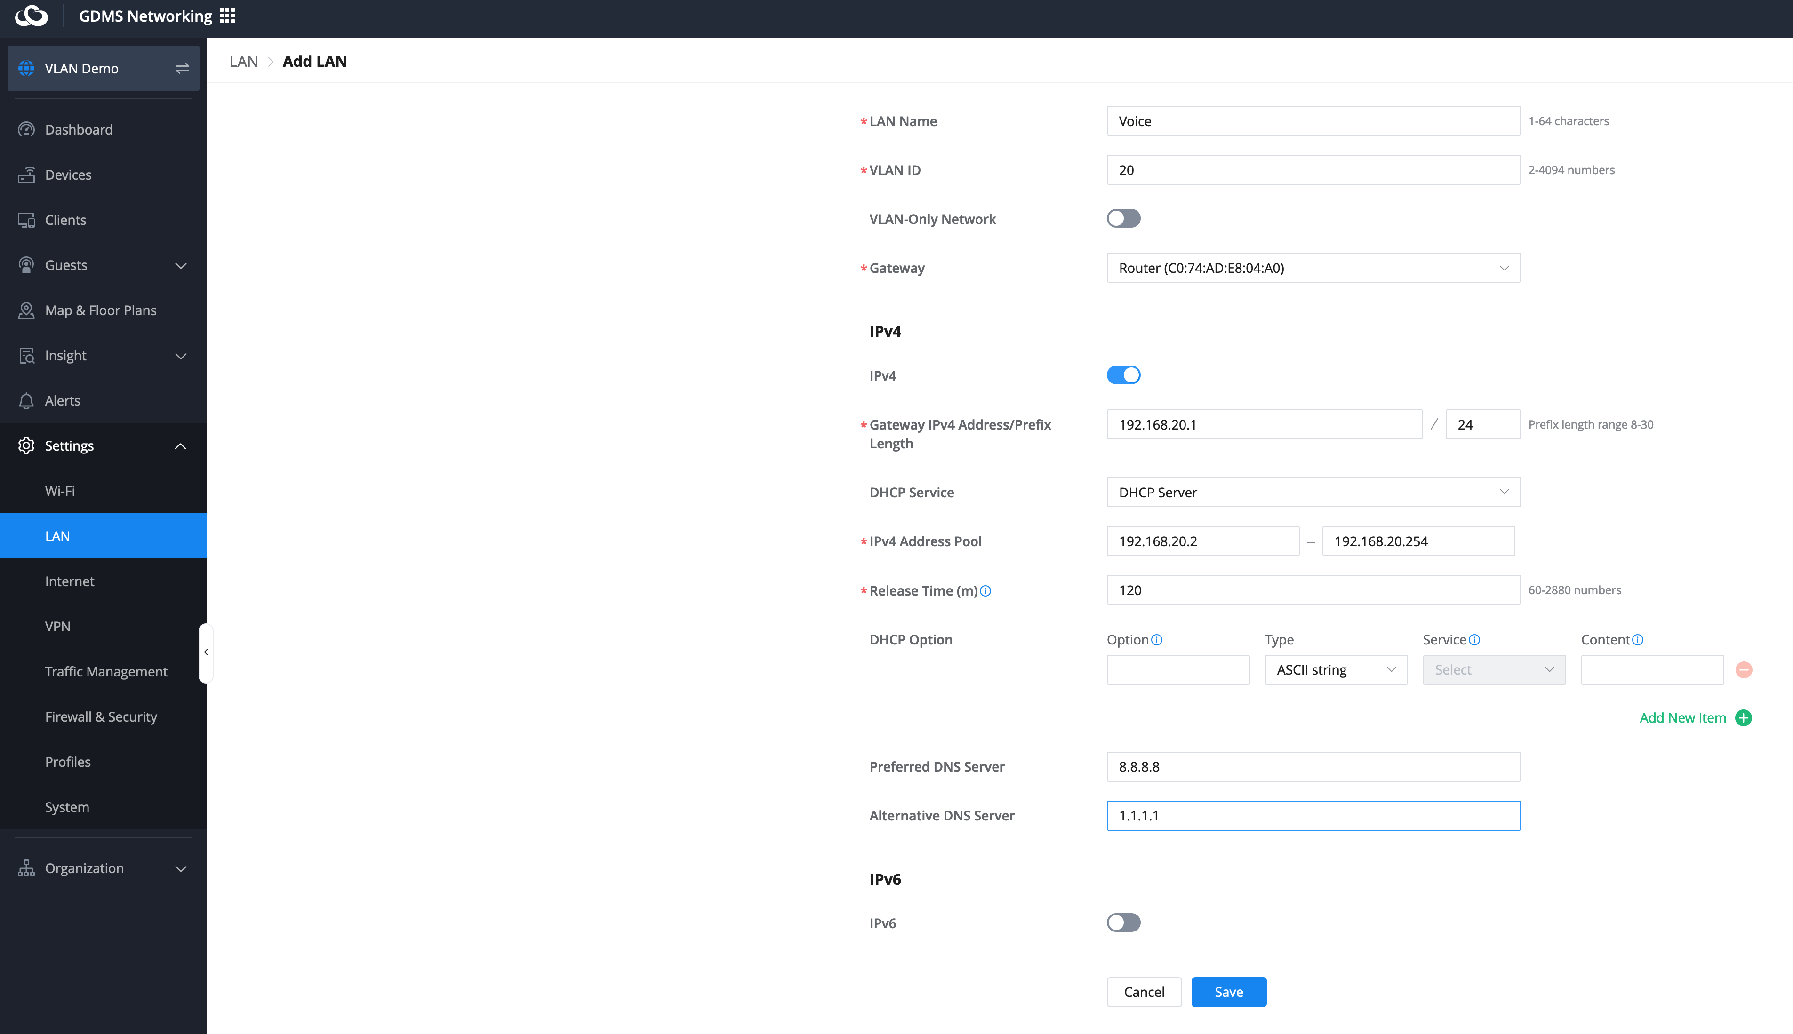
Task: Open the DHCP Service dropdown
Action: (x=1313, y=492)
